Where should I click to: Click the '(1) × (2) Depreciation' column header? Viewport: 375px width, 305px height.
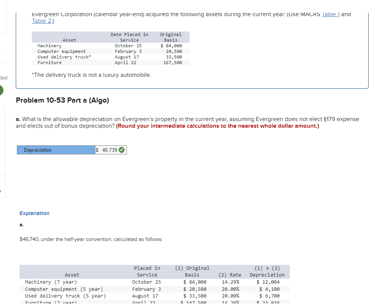pyautogui.click(x=267, y=272)
